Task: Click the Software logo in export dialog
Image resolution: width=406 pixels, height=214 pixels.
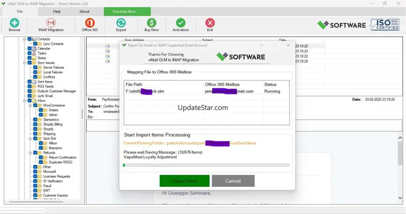Action: (240, 57)
